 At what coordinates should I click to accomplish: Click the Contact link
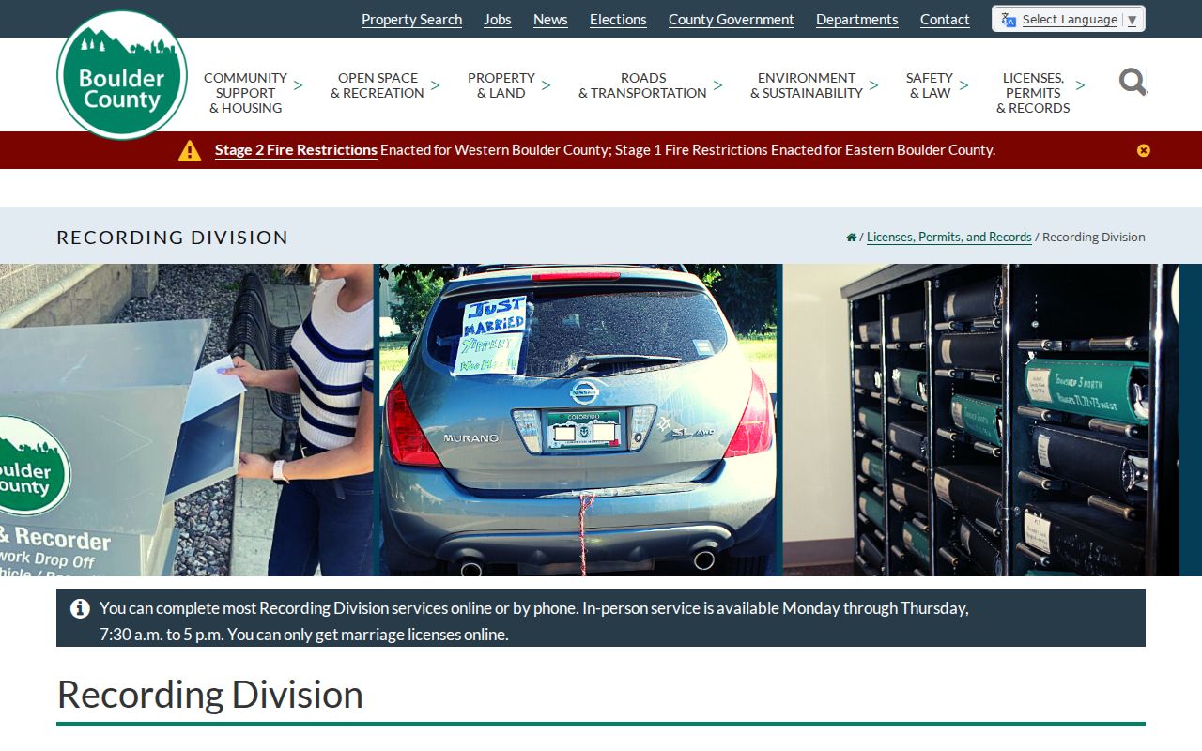coord(945,20)
